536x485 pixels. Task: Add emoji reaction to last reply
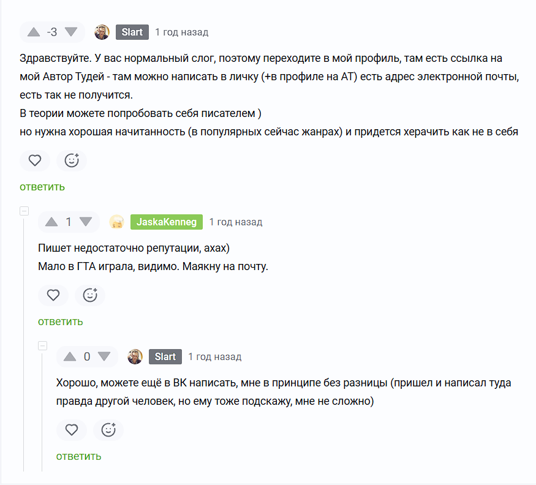click(x=108, y=430)
